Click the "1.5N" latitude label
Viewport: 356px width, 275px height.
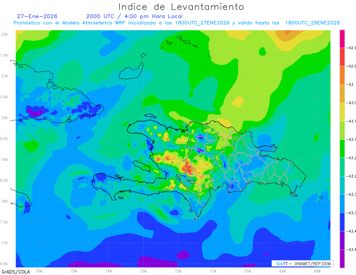(4, 55)
